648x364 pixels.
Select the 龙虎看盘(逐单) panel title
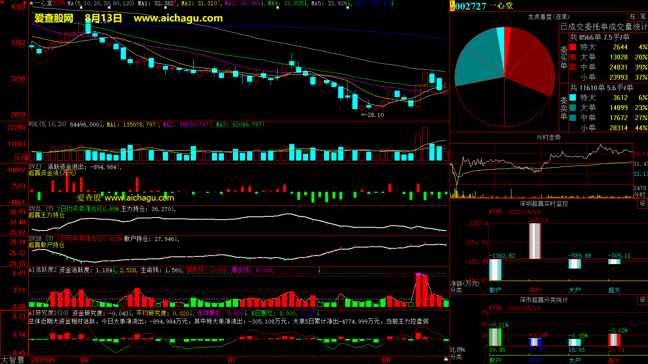click(x=548, y=17)
